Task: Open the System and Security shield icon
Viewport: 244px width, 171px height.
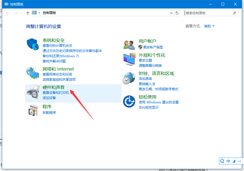Action: tap(33, 44)
